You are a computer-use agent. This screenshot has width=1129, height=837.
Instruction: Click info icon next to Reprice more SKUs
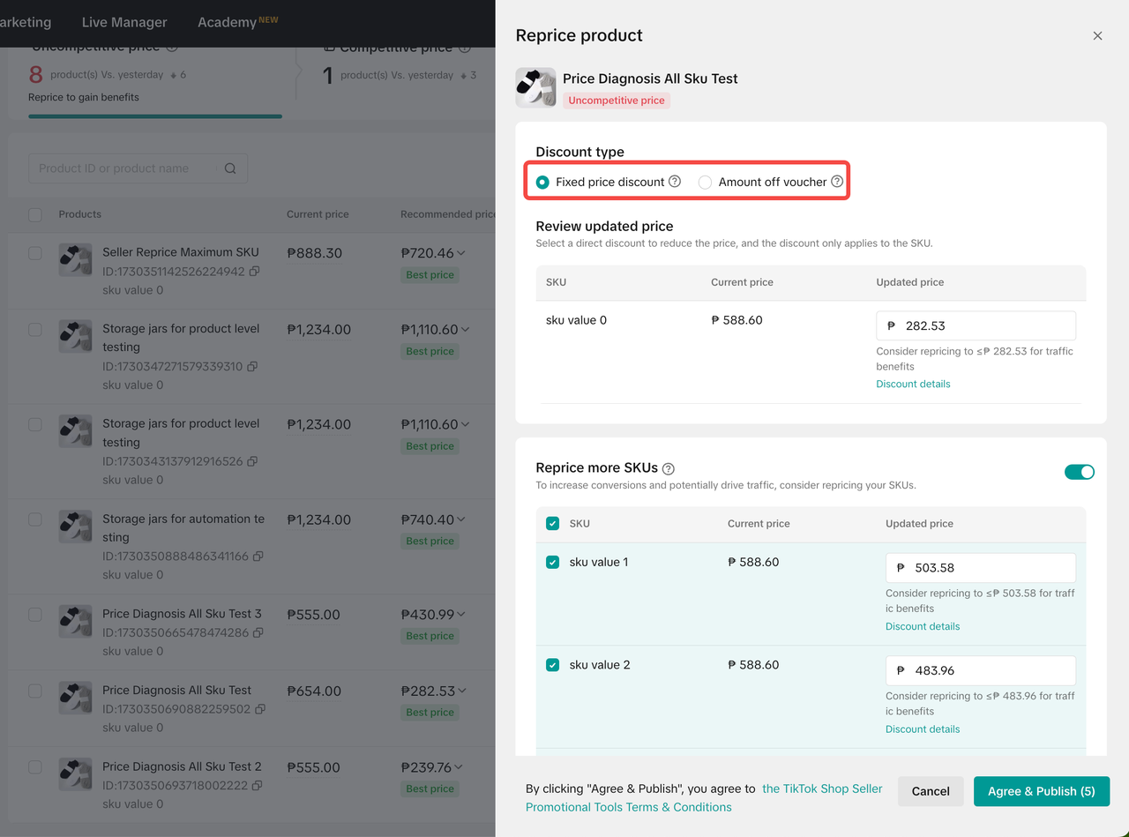click(669, 468)
